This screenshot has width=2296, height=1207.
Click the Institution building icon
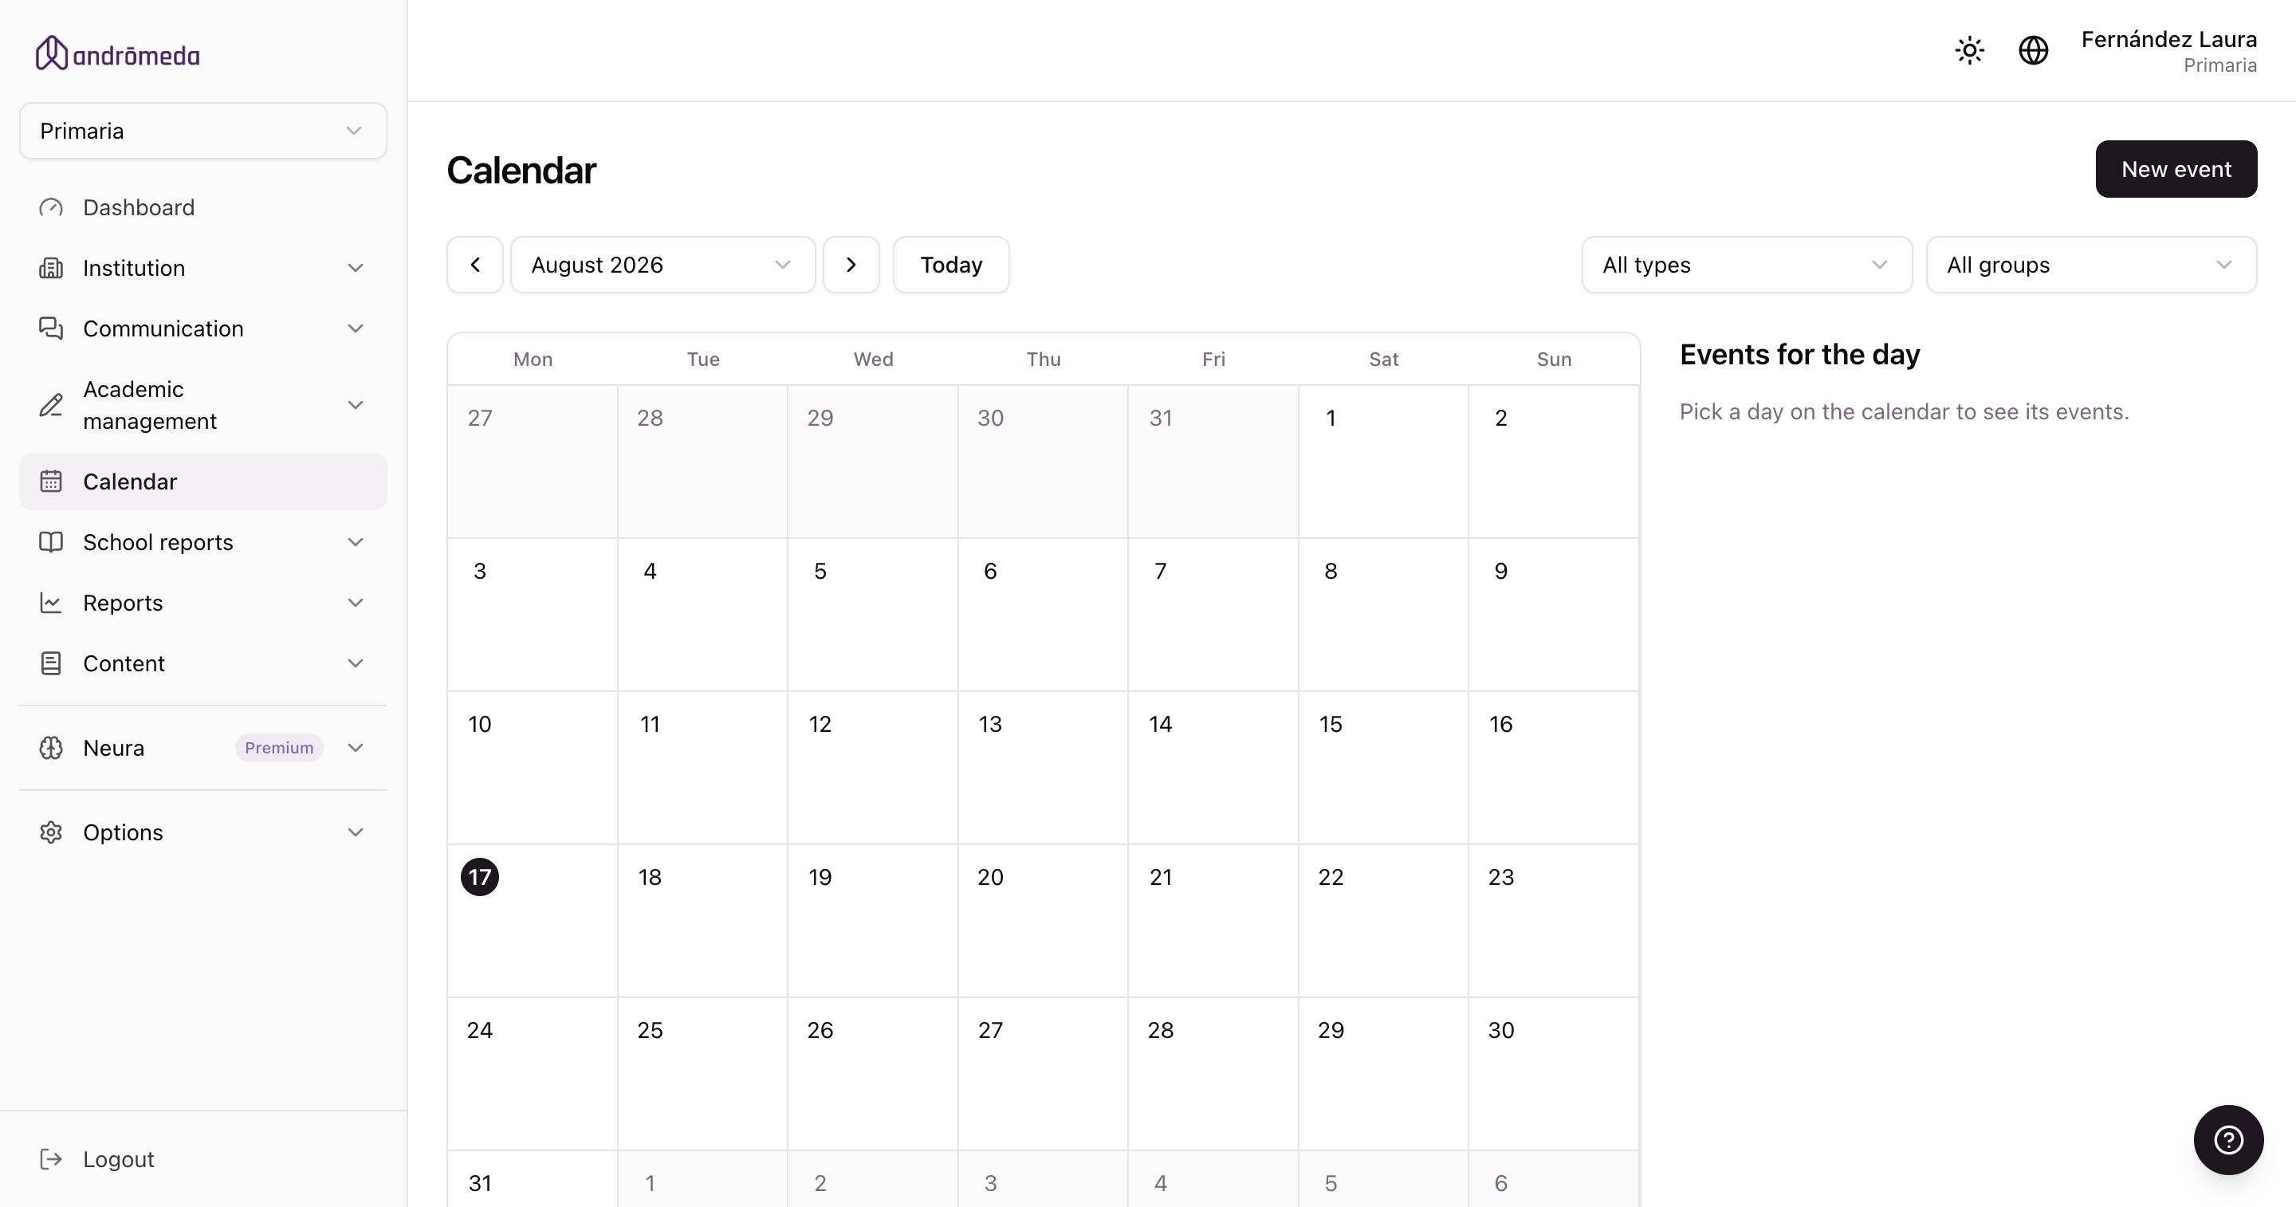[51, 269]
